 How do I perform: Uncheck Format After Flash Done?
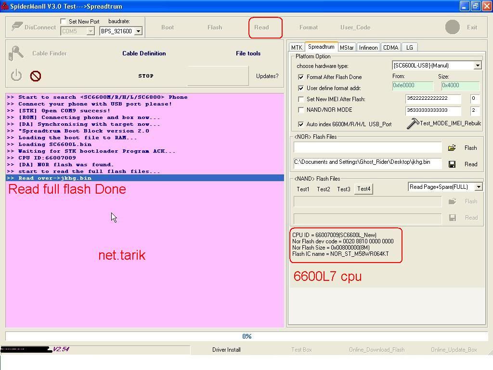point(301,77)
